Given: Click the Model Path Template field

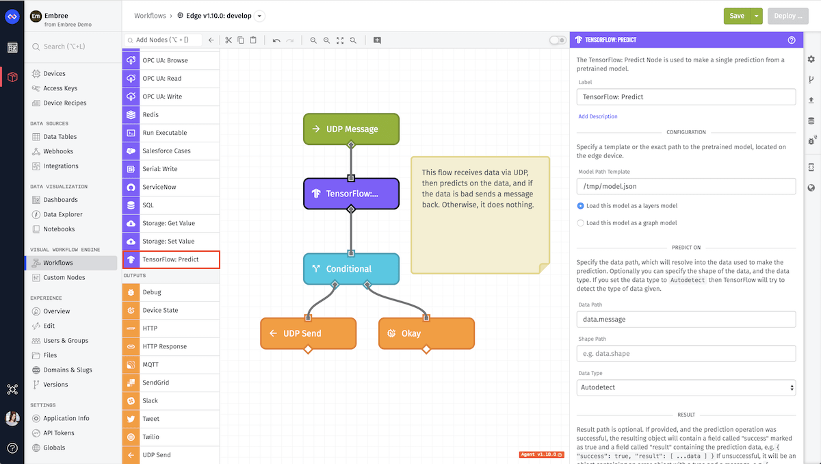Looking at the screenshot, I should point(686,186).
